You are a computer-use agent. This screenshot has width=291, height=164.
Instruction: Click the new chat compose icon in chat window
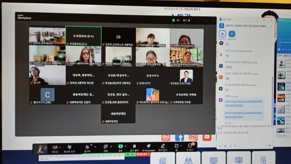click(221, 26)
